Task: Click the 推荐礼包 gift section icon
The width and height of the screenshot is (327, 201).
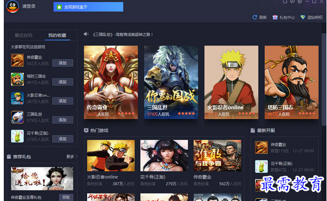Action: click(9, 157)
